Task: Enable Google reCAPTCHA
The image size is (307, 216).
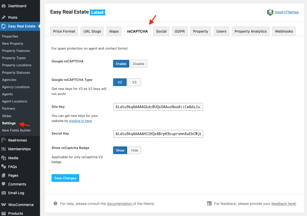Action: (121, 64)
